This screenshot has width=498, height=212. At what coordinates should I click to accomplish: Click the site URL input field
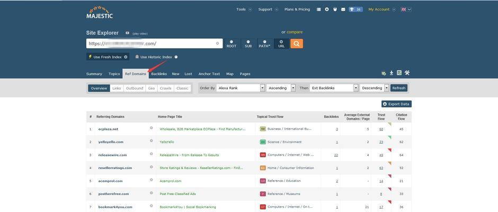click(154, 43)
